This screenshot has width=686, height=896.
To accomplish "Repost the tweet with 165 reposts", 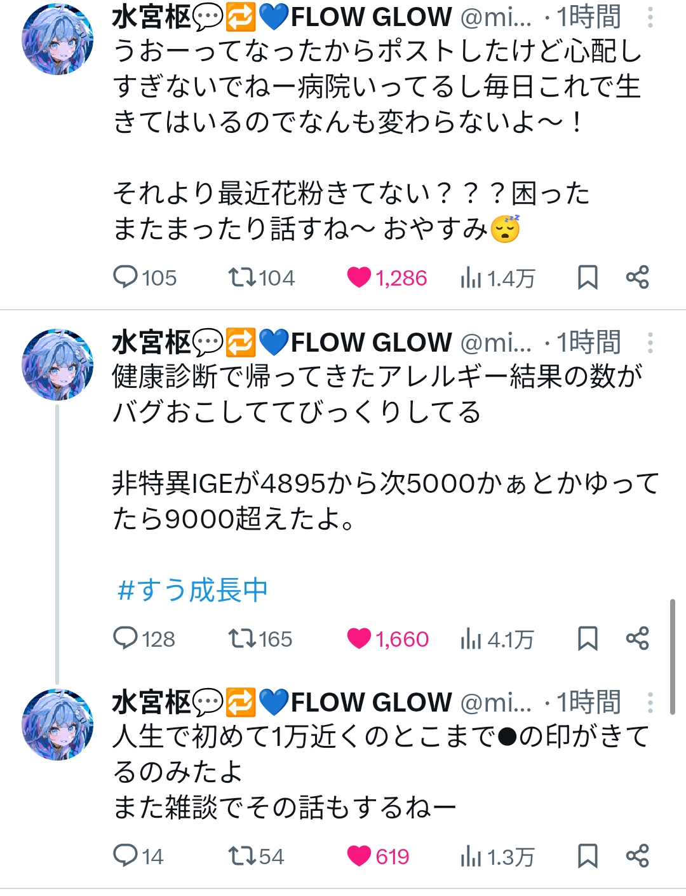I will click(260, 638).
